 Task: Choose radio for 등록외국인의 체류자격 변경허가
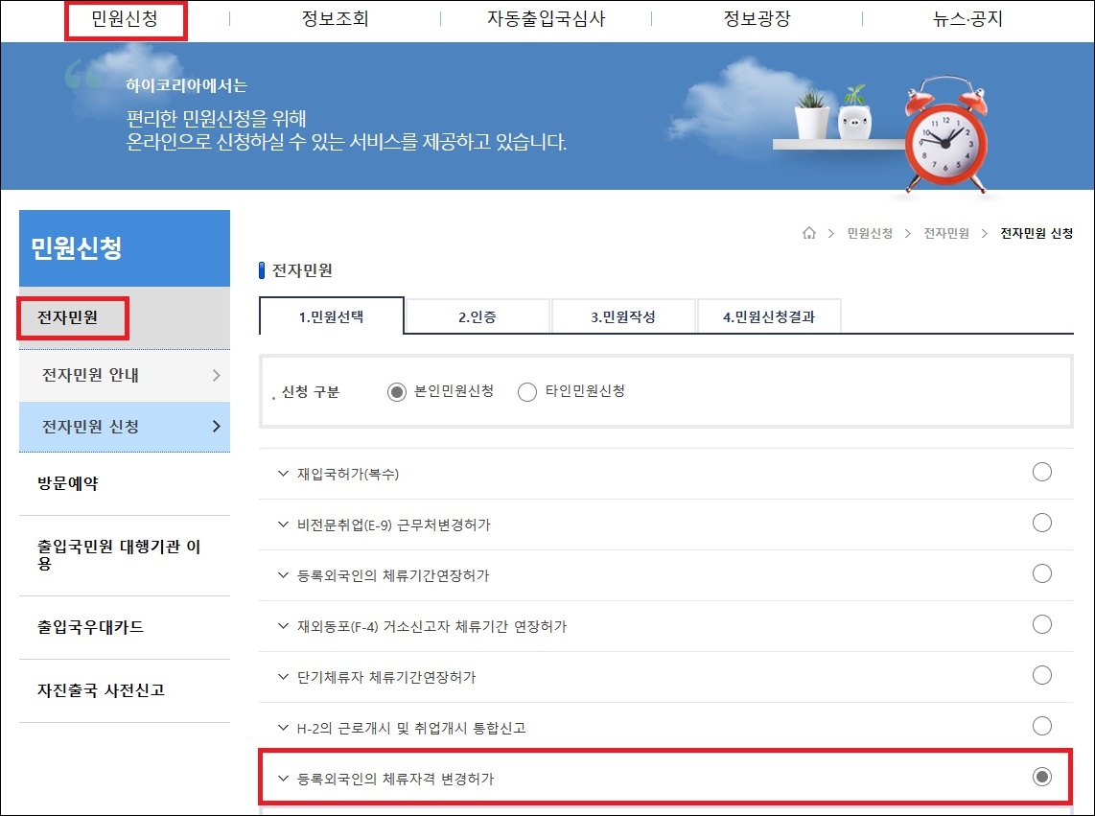pyautogui.click(x=1042, y=777)
